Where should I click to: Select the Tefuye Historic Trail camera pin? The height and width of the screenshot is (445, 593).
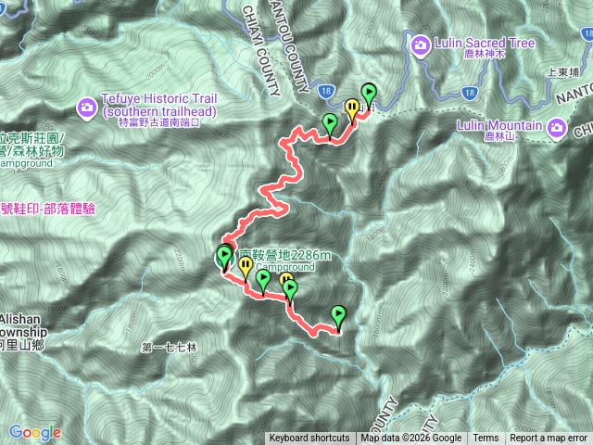[87, 108]
